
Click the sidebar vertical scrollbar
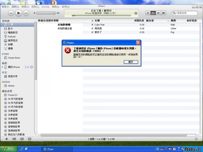click(36, 51)
